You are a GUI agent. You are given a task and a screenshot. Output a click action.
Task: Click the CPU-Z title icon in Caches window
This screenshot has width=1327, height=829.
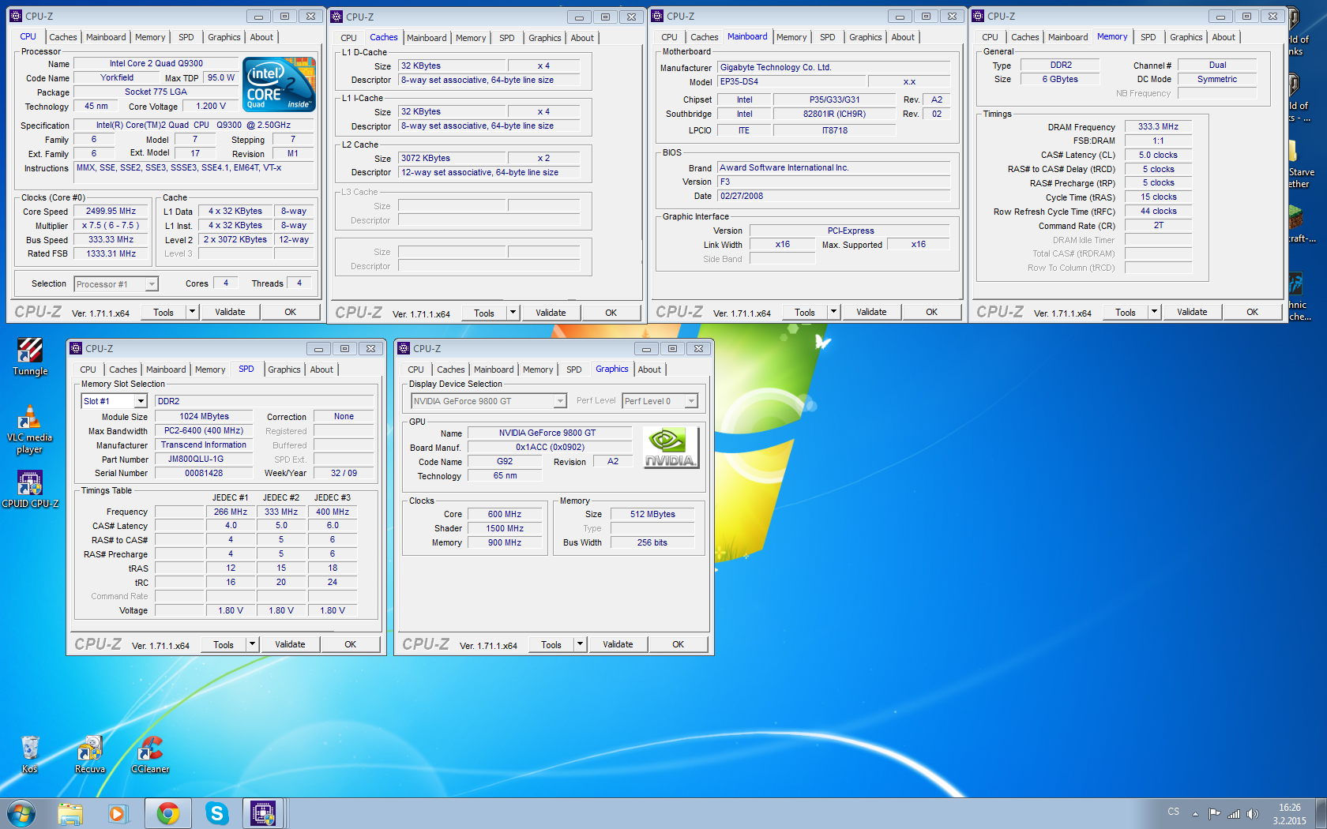pos(336,17)
